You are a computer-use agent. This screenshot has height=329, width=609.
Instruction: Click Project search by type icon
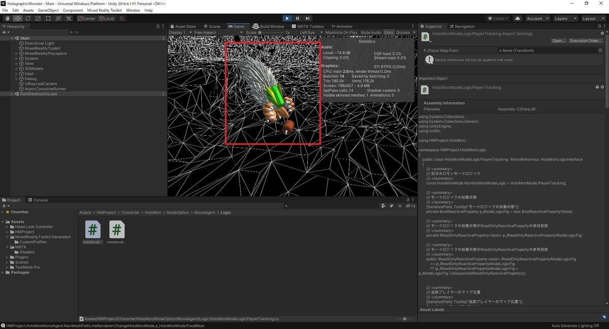point(383,206)
